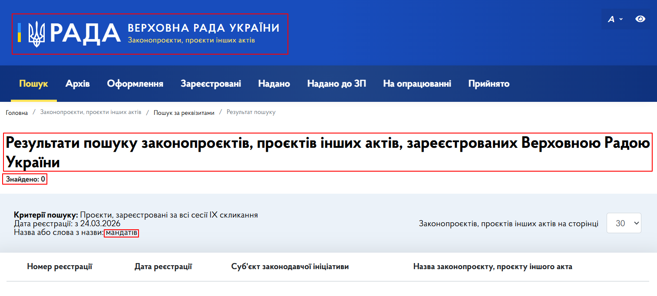Select the Надано tab
The image size is (657, 296).
click(x=274, y=84)
